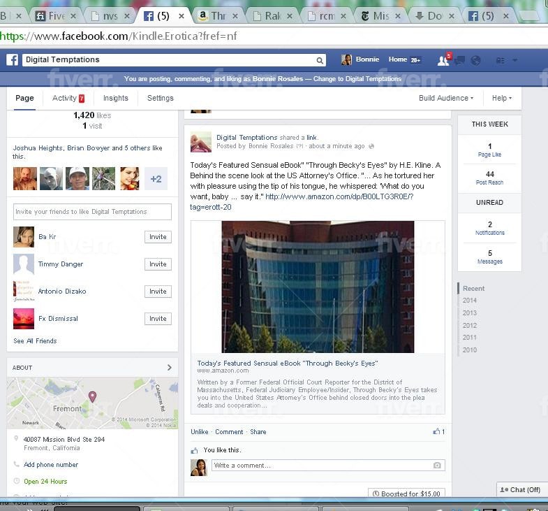Viewport: 548px width, 511px height.
Task: Click Fx Dismissal's sunset profile thumbnail
Action: coord(24,319)
